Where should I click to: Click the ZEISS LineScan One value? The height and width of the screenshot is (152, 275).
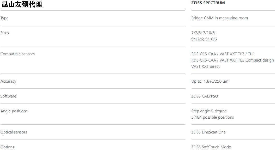point(208,132)
